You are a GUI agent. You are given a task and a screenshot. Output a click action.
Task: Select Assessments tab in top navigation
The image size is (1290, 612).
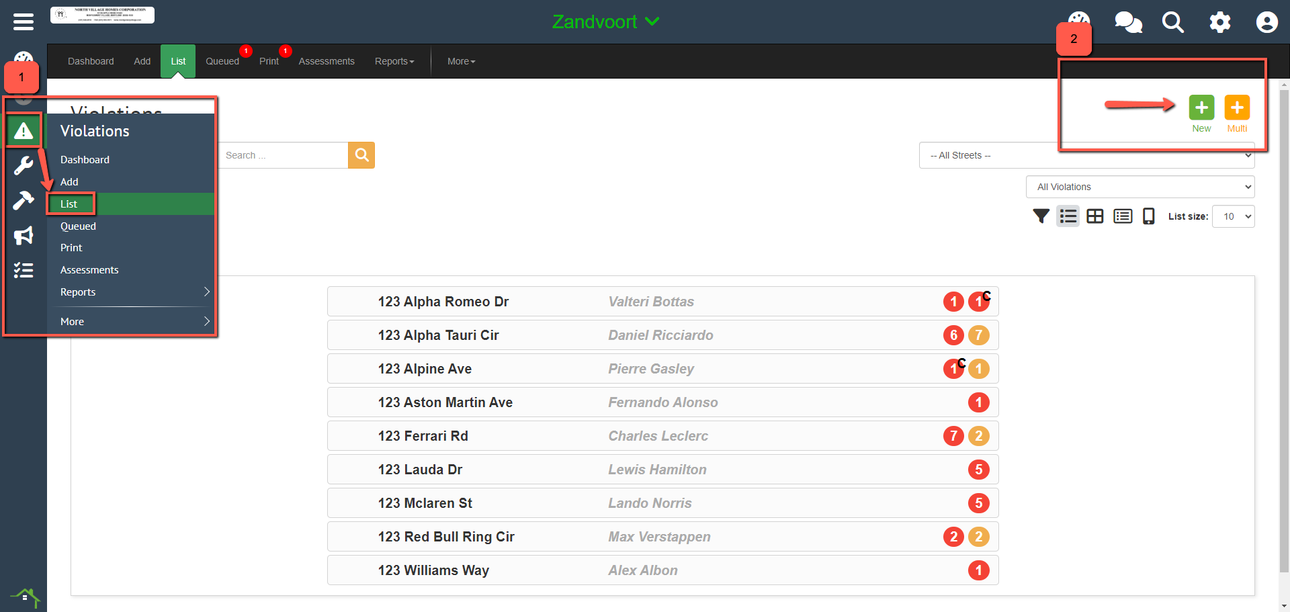(x=327, y=61)
